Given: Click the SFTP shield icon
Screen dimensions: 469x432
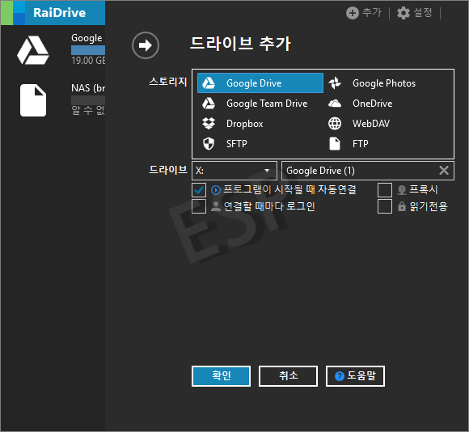Looking at the screenshot, I should click(209, 144).
